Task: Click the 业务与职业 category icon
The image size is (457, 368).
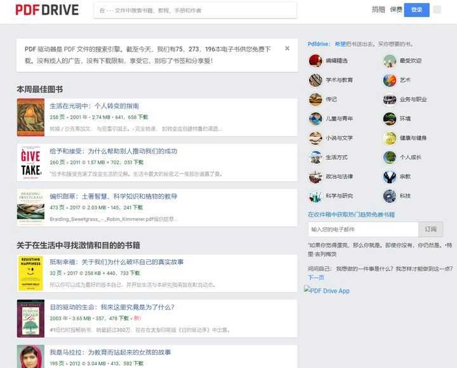Action: 389,100
